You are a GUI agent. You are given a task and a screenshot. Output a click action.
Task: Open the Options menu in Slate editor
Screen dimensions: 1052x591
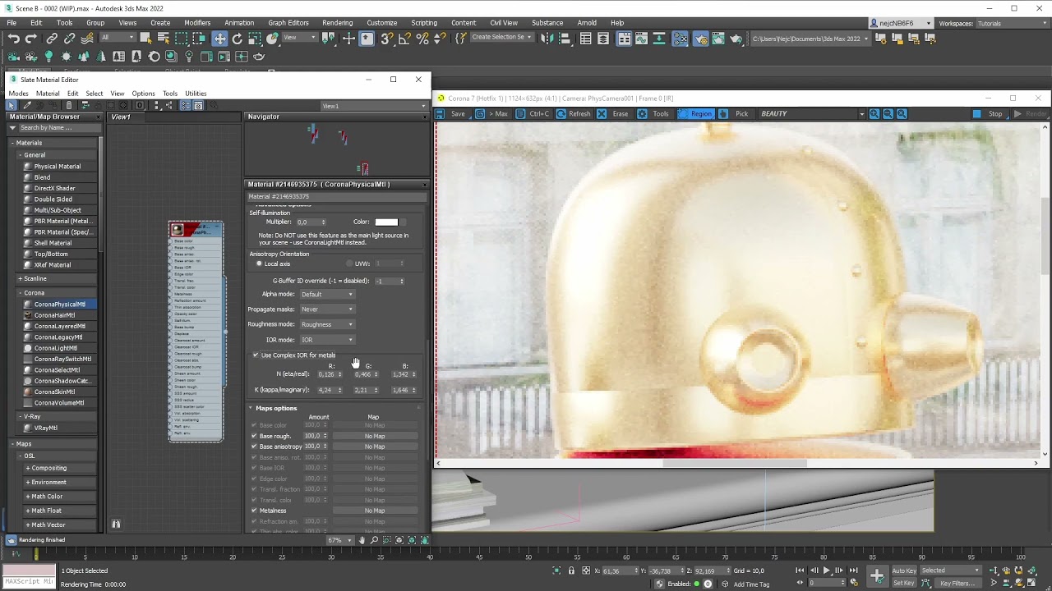click(x=143, y=94)
